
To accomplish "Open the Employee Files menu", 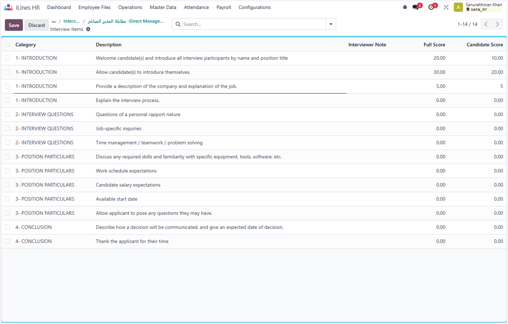I will [x=94, y=7].
